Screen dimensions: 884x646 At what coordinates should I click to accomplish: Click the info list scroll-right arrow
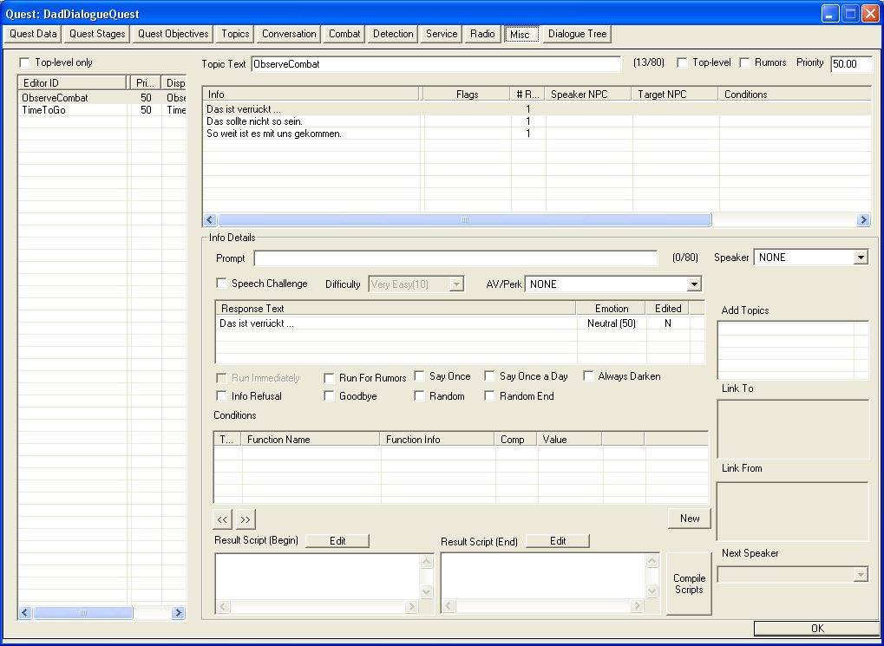point(863,220)
